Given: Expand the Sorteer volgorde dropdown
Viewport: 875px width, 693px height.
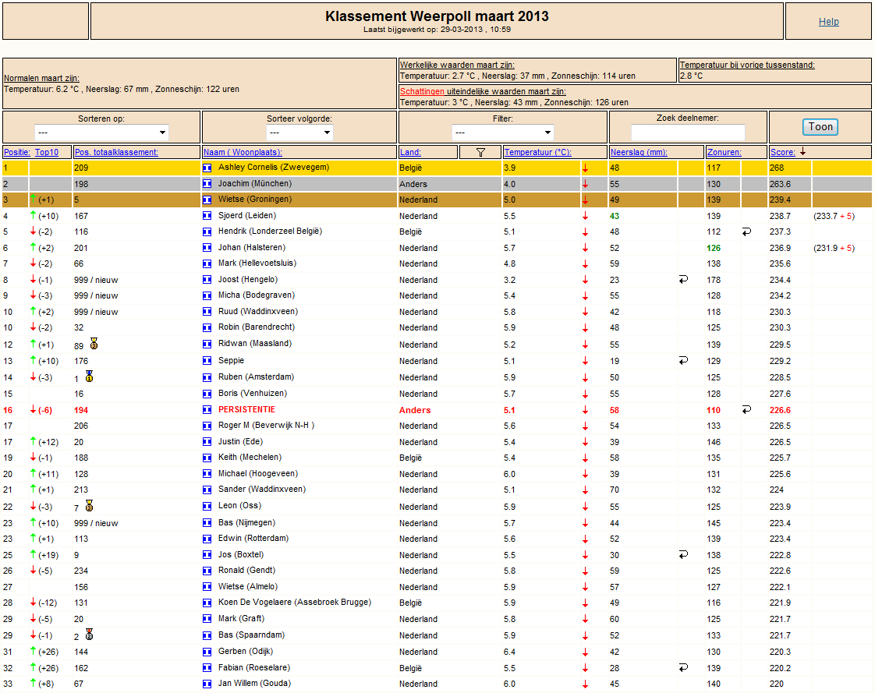Looking at the screenshot, I should pos(299,133).
